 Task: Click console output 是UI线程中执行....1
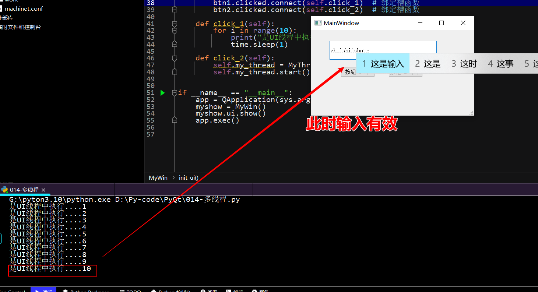pos(48,207)
